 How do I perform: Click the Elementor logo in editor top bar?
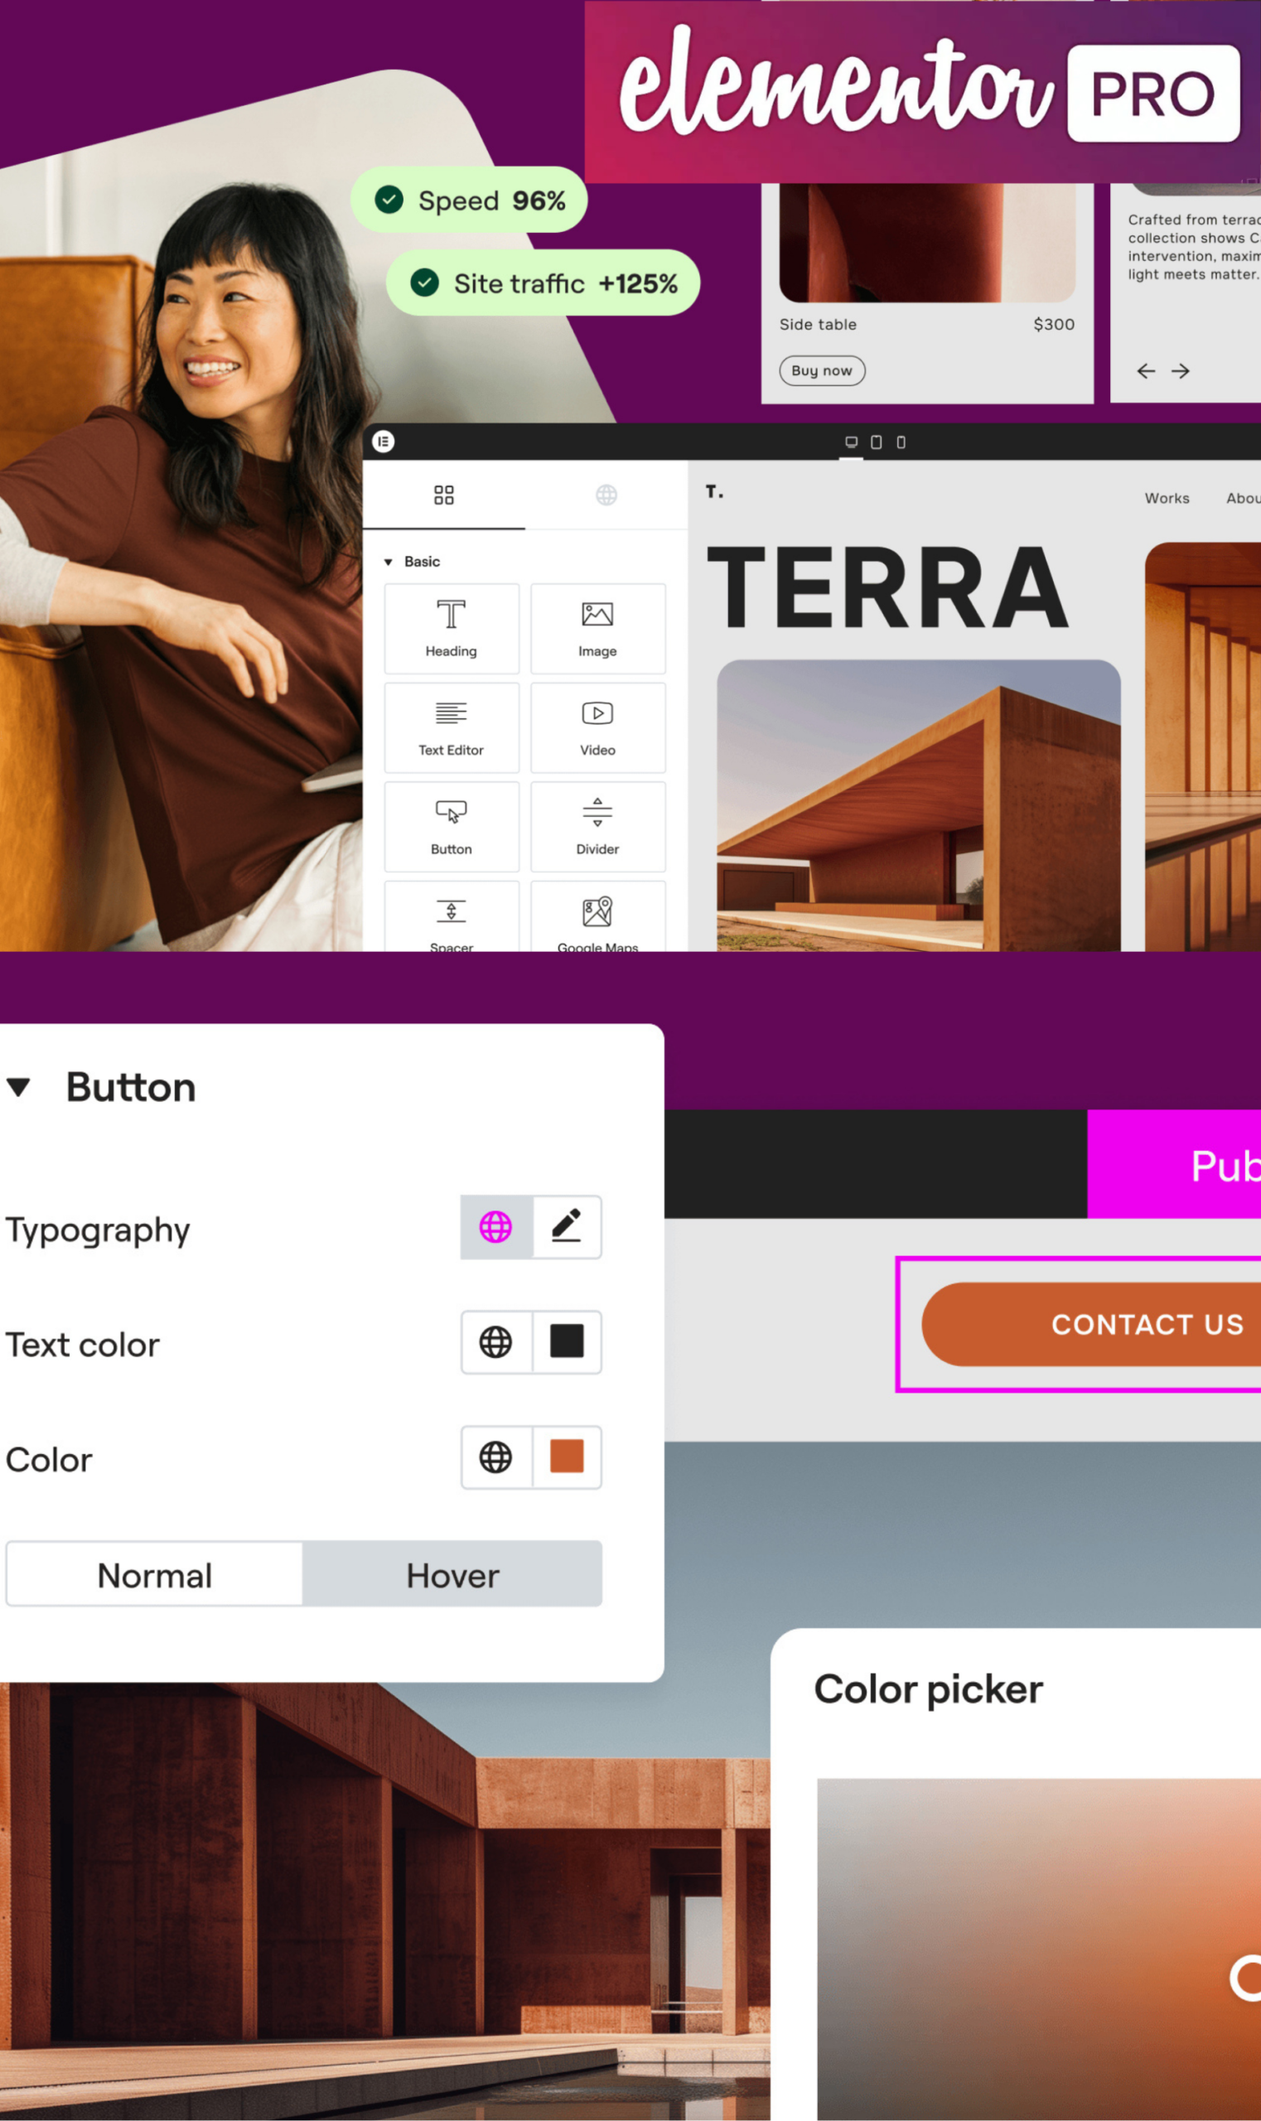click(384, 442)
